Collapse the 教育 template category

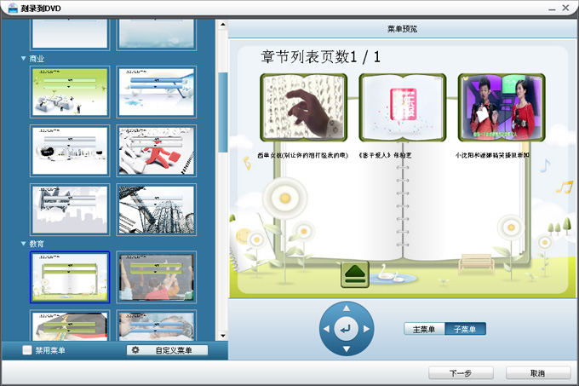[x=24, y=244]
